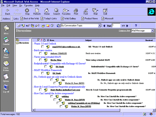Open the Calendar icon in sidebar
The width and height of the screenshot is (156, 117).
point(6,40)
